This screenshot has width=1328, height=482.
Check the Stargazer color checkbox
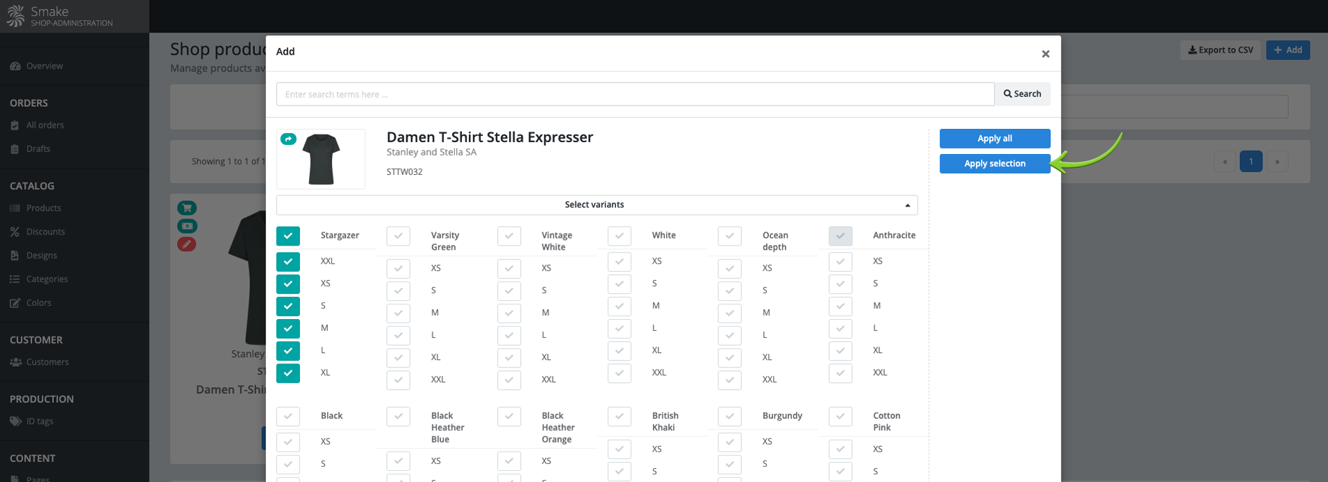tap(288, 236)
